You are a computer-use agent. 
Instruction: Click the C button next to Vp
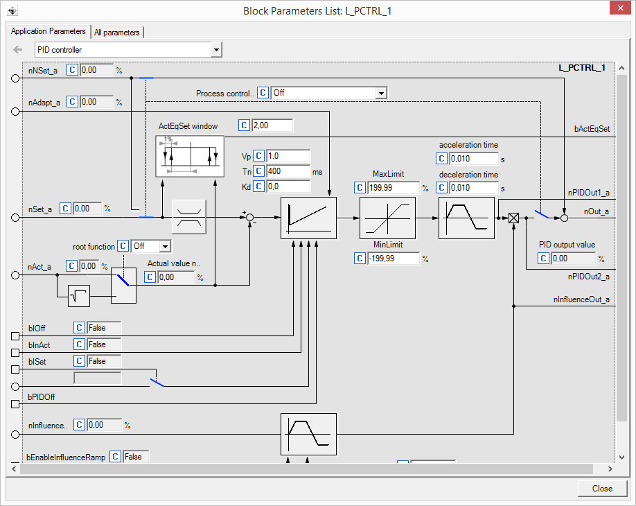click(x=259, y=156)
